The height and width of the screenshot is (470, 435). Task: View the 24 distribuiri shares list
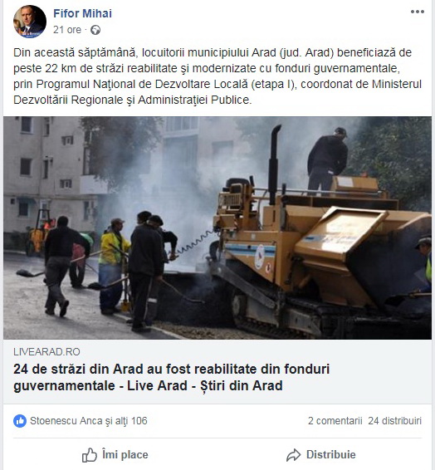[x=394, y=421]
